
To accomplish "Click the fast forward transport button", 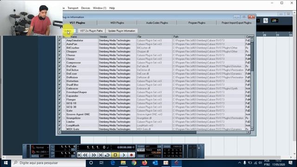I will point(94,155).
